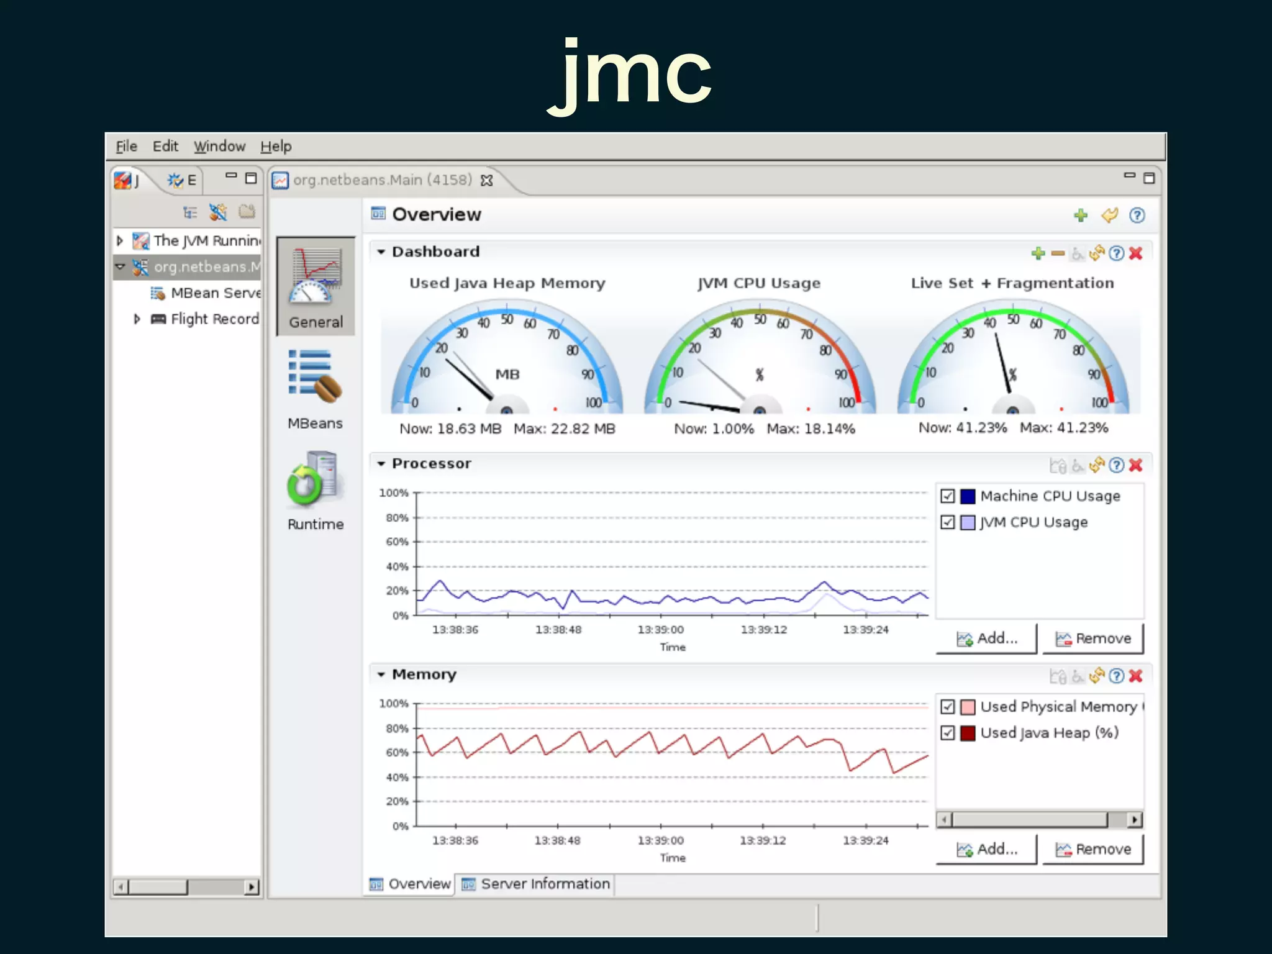Click Dashboard section's remove dial minus icon
This screenshot has width=1272, height=954.
click(1058, 253)
